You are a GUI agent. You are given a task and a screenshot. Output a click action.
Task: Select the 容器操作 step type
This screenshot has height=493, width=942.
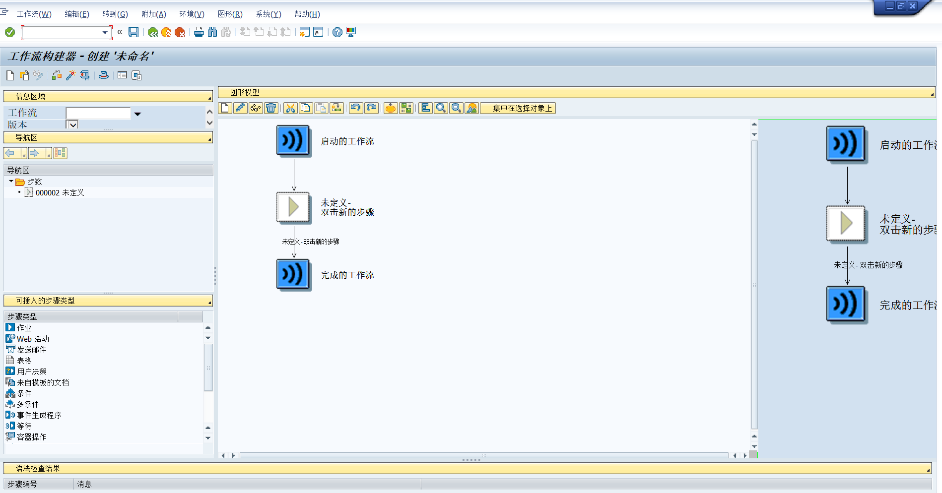coord(32,437)
